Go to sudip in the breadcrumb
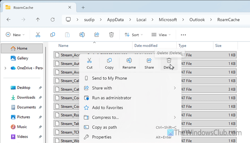The image size is (250, 143). (89, 20)
